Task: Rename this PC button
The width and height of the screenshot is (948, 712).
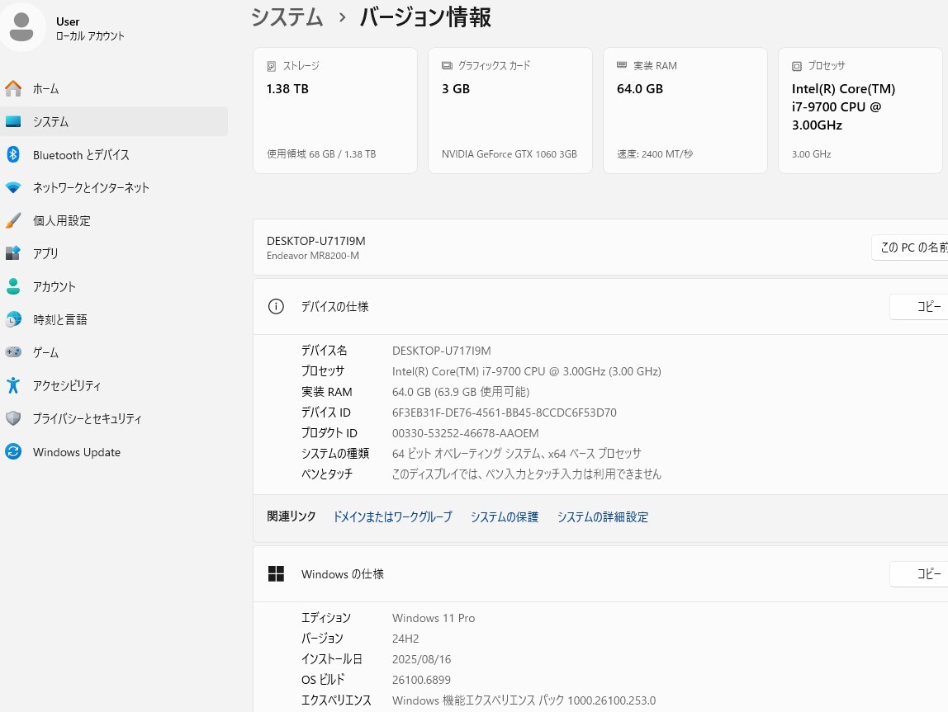Action: 911,248
